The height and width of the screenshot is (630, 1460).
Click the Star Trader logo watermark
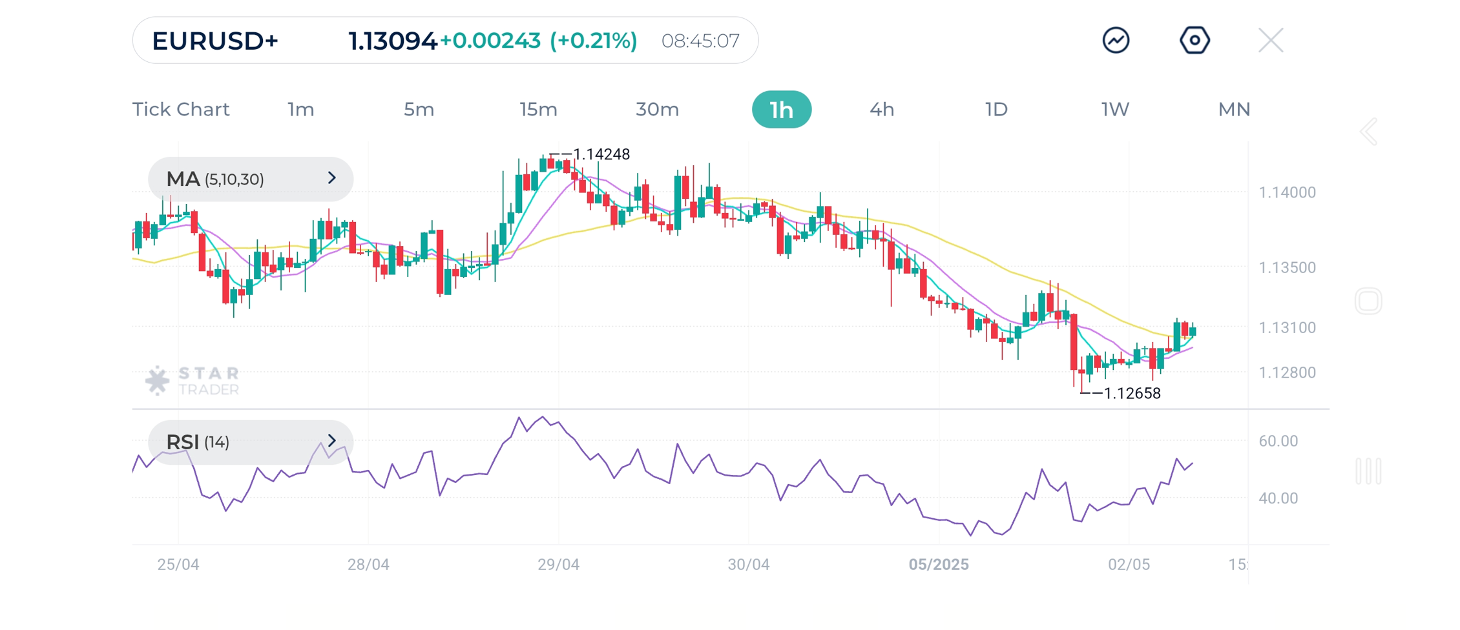[x=192, y=380]
